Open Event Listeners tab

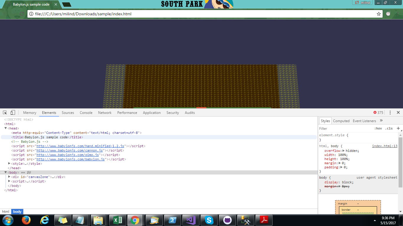(x=364, y=121)
